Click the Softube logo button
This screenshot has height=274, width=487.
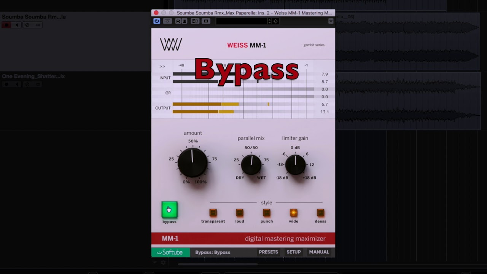pyautogui.click(x=170, y=252)
